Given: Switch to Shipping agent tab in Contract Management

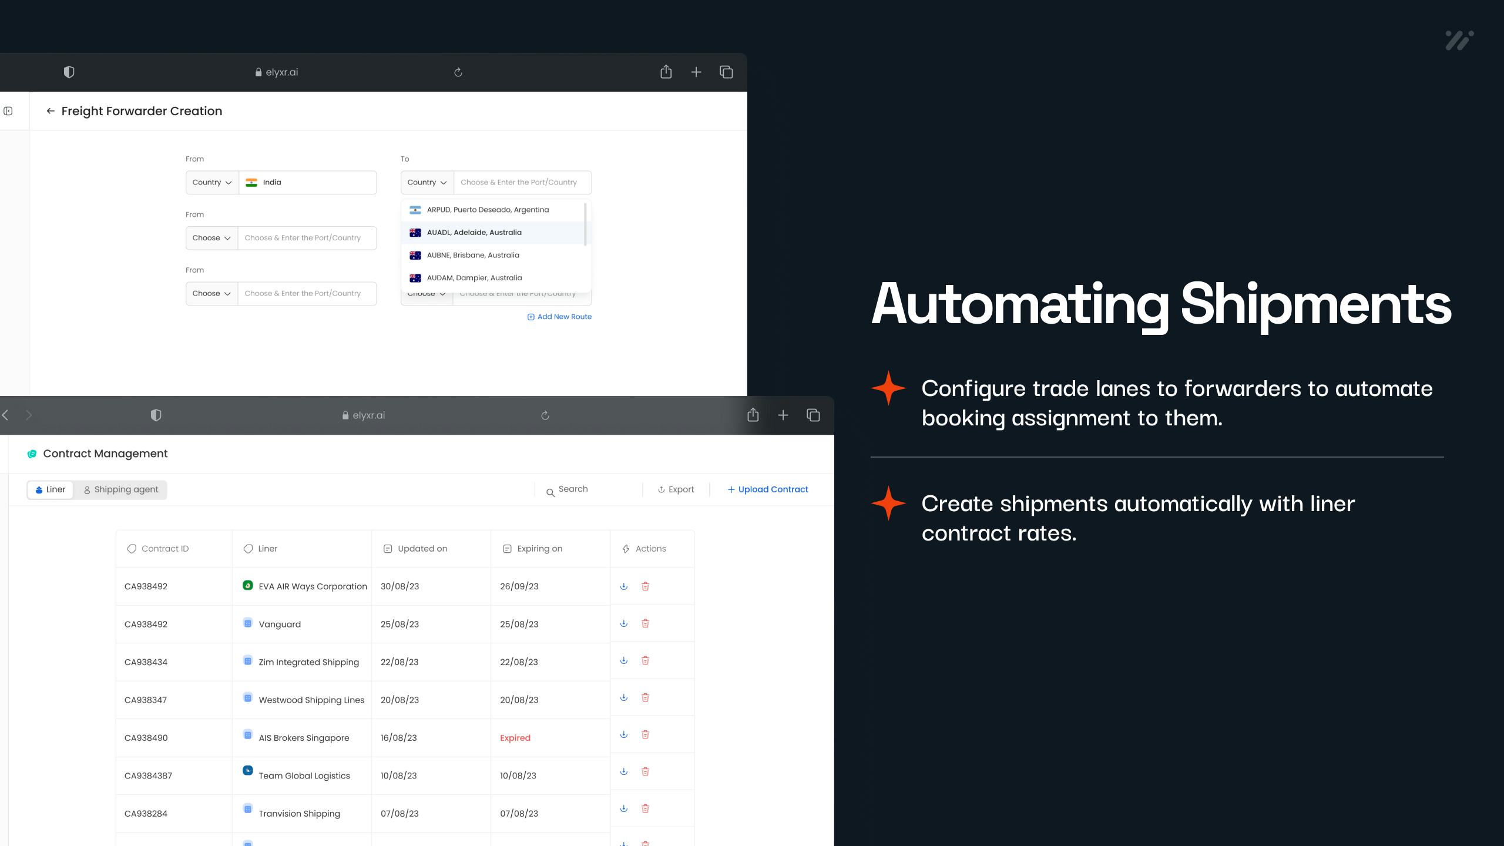Looking at the screenshot, I should (x=121, y=489).
